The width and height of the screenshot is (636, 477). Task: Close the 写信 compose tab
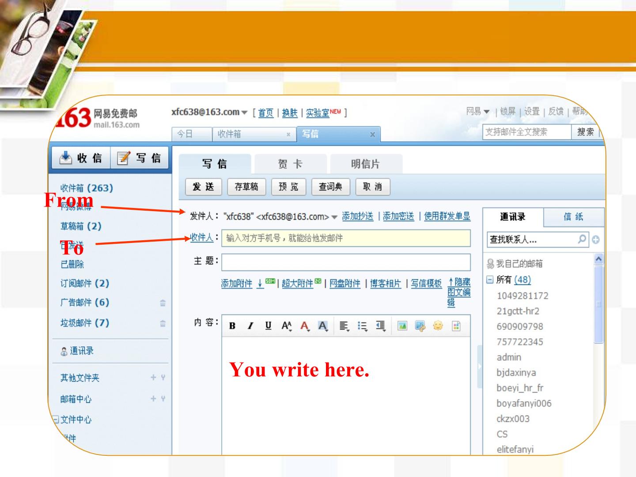(372, 134)
